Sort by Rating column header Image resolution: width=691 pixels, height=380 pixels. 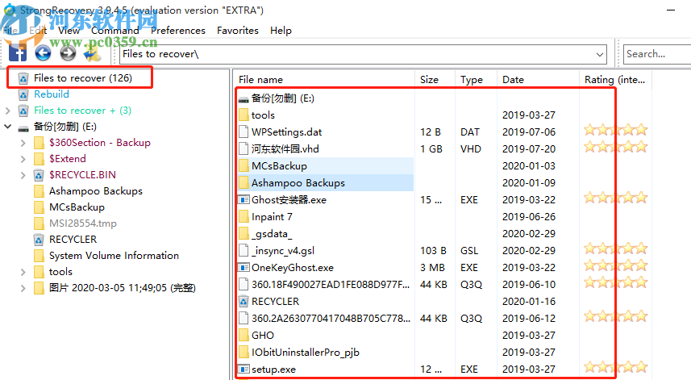(x=615, y=80)
